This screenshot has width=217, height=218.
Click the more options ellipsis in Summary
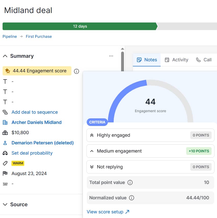coord(111,56)
